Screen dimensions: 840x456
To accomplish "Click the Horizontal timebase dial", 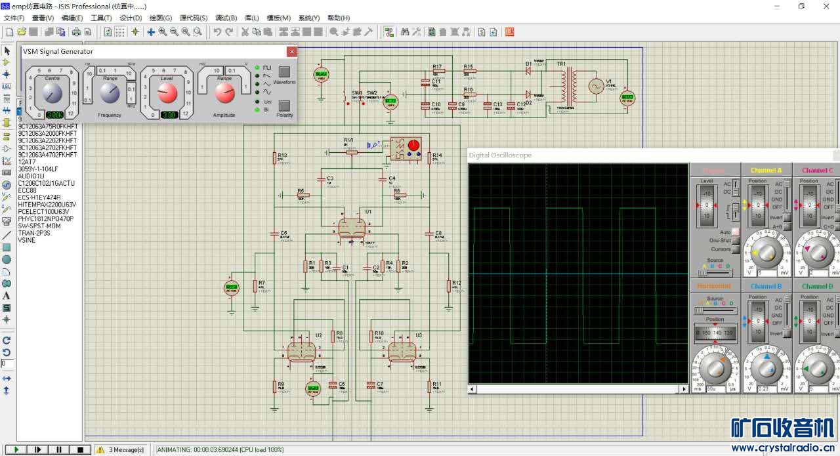I will tap(715, 367).
